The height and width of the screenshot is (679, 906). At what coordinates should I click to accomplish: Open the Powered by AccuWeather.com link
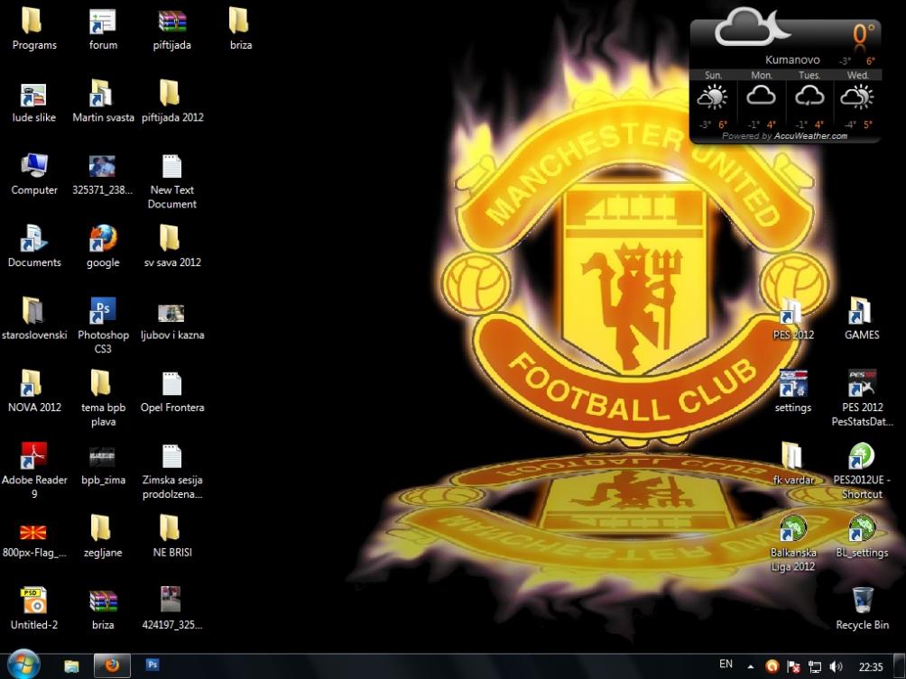point(785,136)
